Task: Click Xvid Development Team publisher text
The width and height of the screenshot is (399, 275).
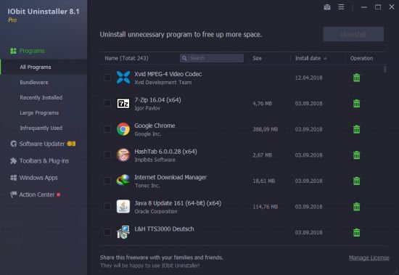Action: click(163, 83)
